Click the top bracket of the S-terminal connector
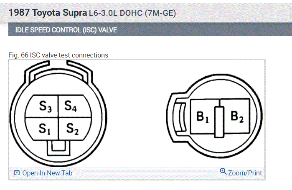This screenshot has height=190, width=292. [57, 72]
